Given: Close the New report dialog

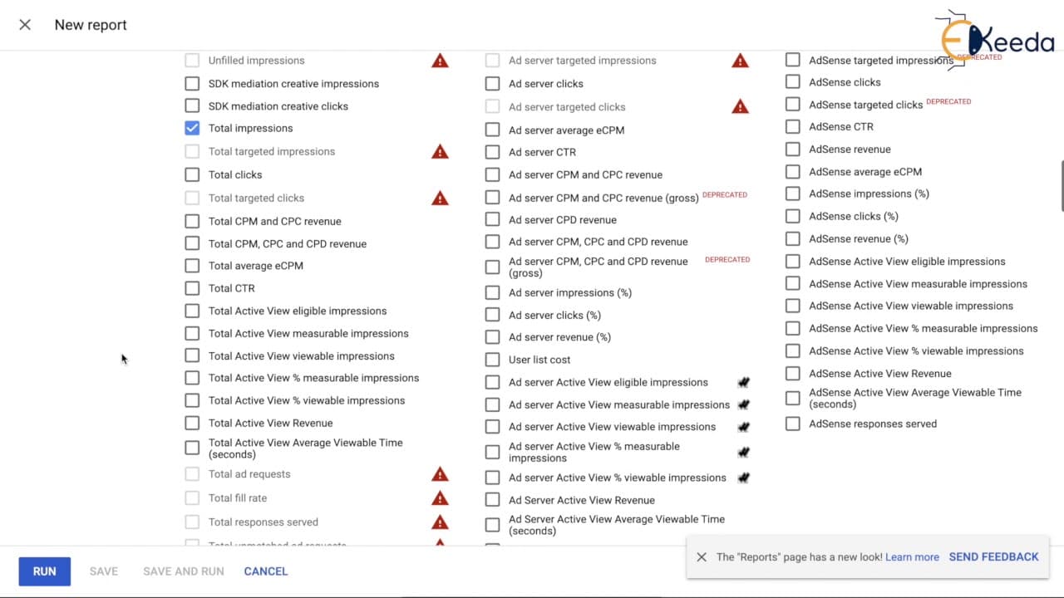Looking at the screenshot, I should [25, 25].
